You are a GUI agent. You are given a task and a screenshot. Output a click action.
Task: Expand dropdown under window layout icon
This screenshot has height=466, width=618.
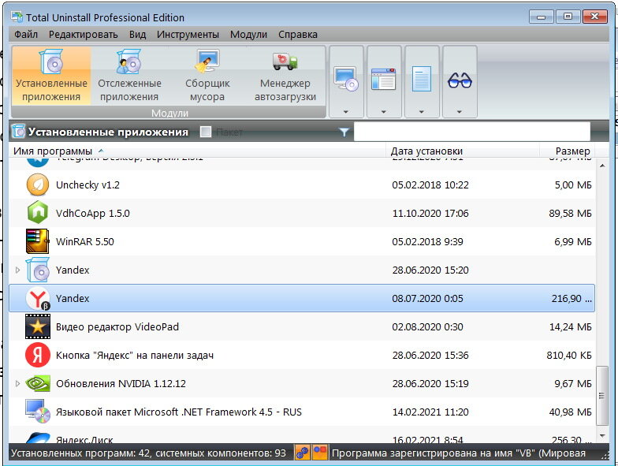pyautogui.click(x=383, y=112)
